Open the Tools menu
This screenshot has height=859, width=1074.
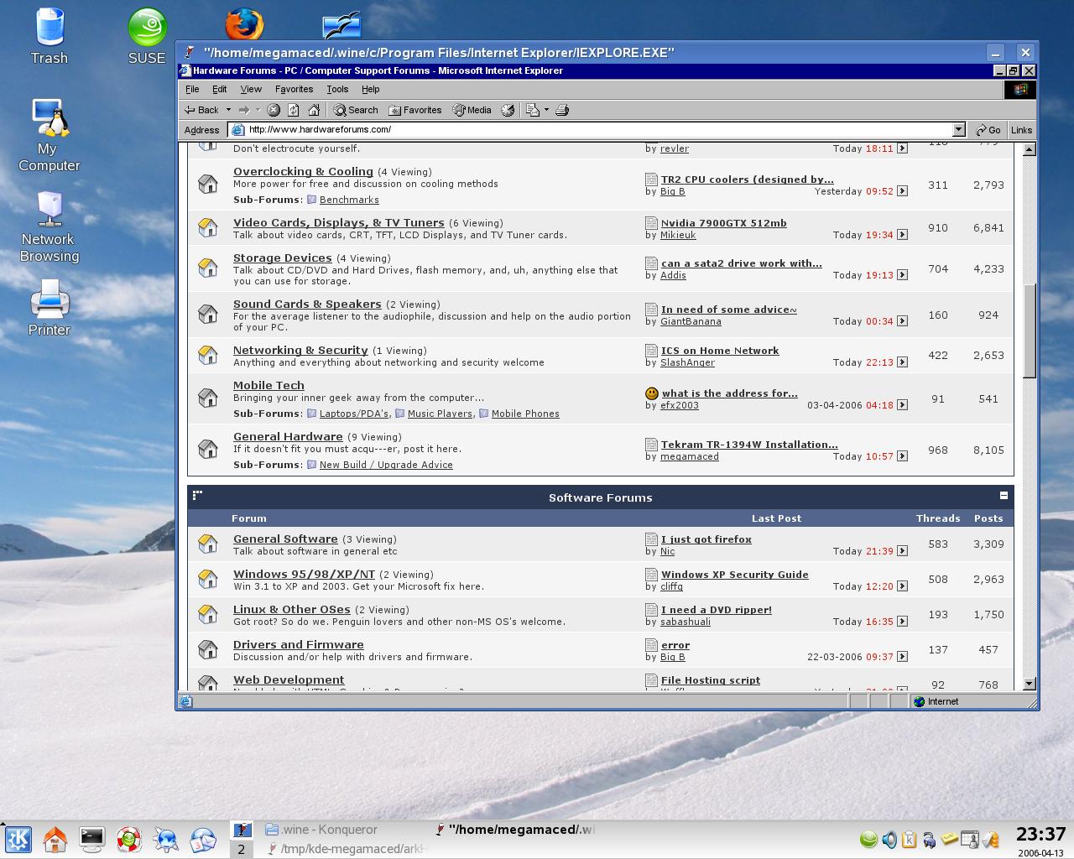click(x=337, y=89)
